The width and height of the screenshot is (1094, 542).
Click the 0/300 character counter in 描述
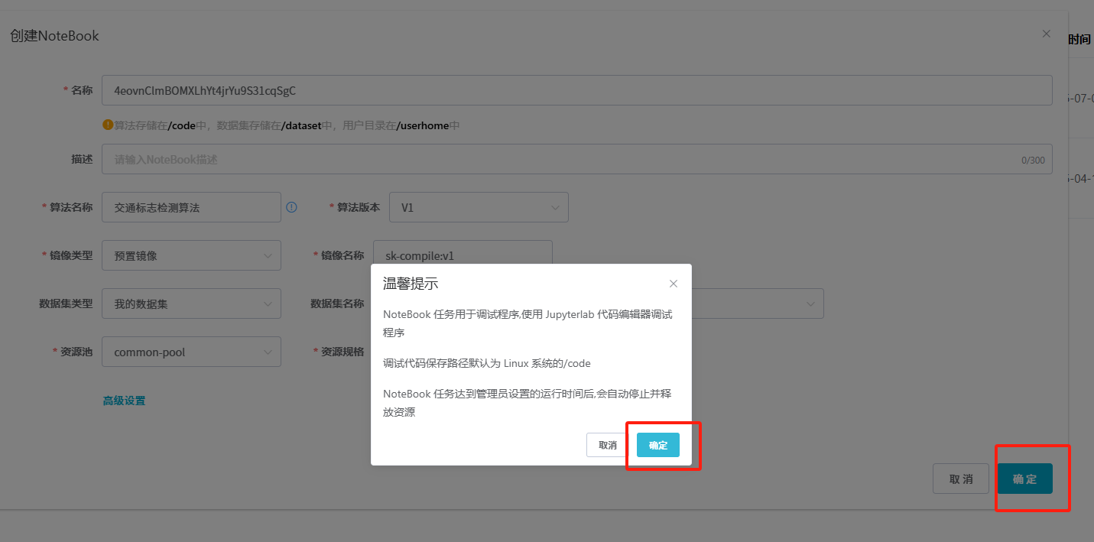[x=1032, y=161]
